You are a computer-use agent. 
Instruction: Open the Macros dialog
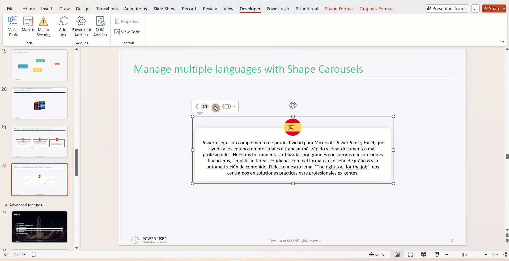pos(28,24)
